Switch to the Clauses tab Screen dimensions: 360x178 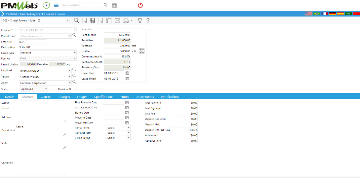(x=46, y=97)
